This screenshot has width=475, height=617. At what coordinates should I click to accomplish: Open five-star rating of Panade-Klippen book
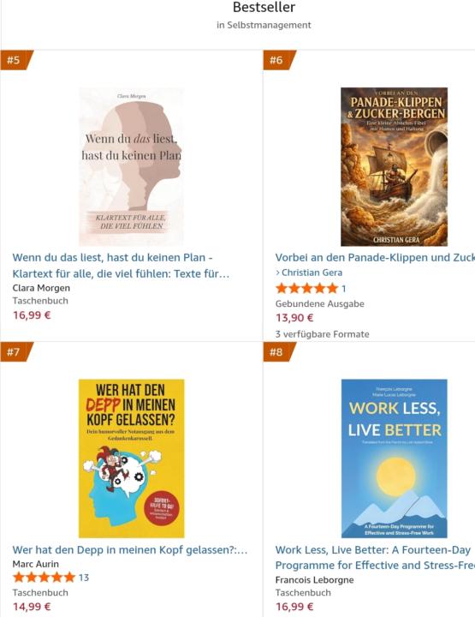307,289
